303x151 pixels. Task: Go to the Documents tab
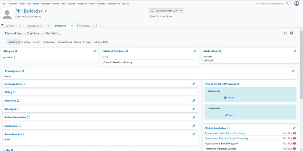click(x=49, y=42)
